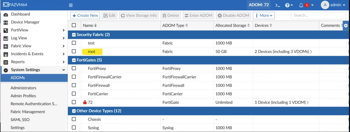Click the Fabric View icon

(6, 46)
